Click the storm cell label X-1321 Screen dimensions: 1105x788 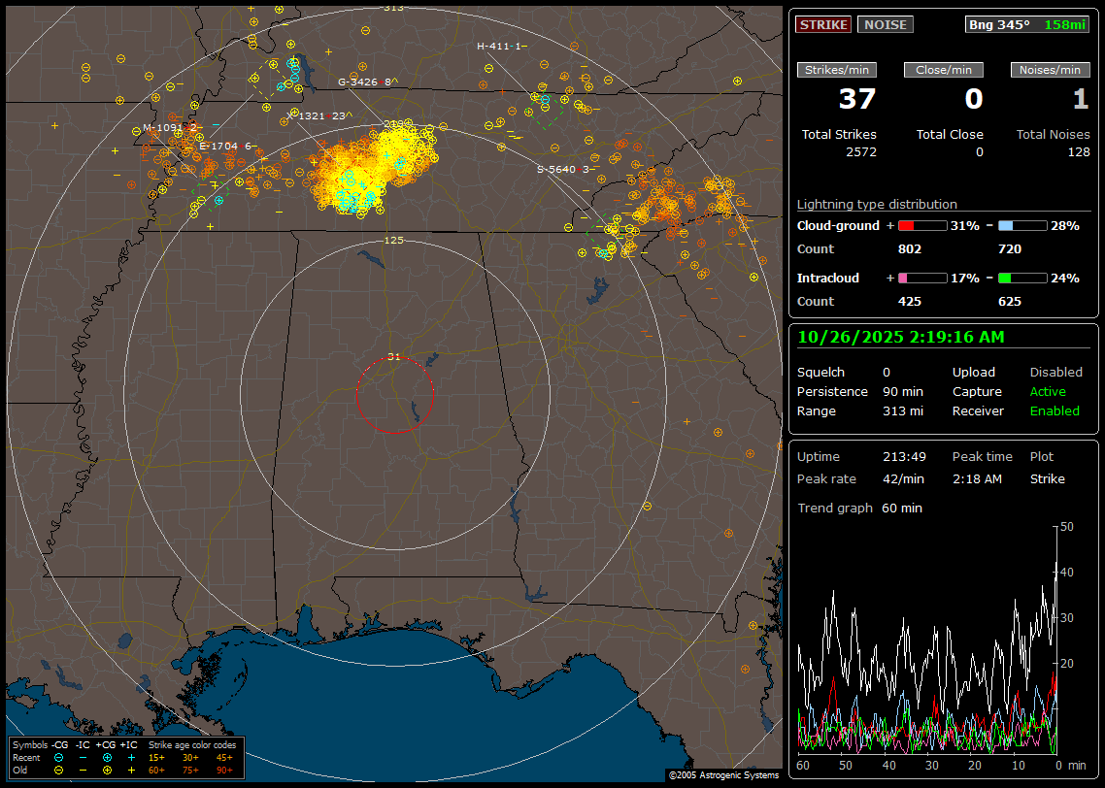(317, 115)
